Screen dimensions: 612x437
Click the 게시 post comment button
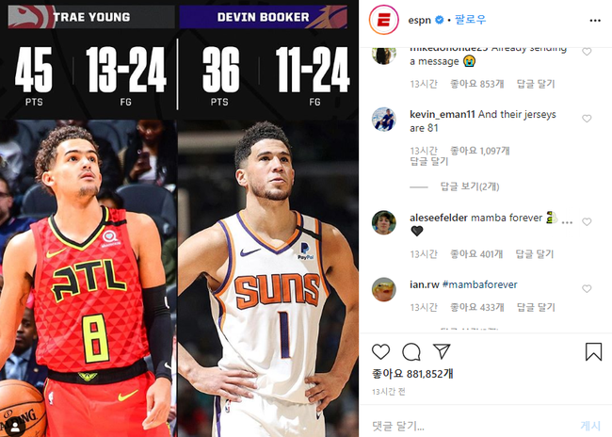pyautogui.click(x=590, y=426)
